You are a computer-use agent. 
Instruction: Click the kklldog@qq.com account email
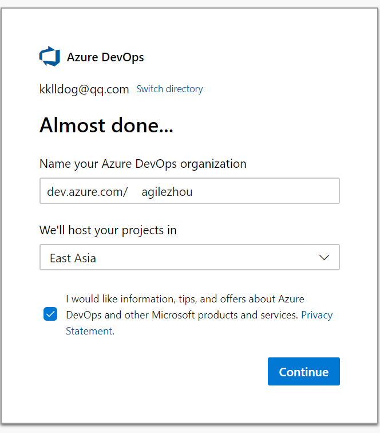[84, 89]
